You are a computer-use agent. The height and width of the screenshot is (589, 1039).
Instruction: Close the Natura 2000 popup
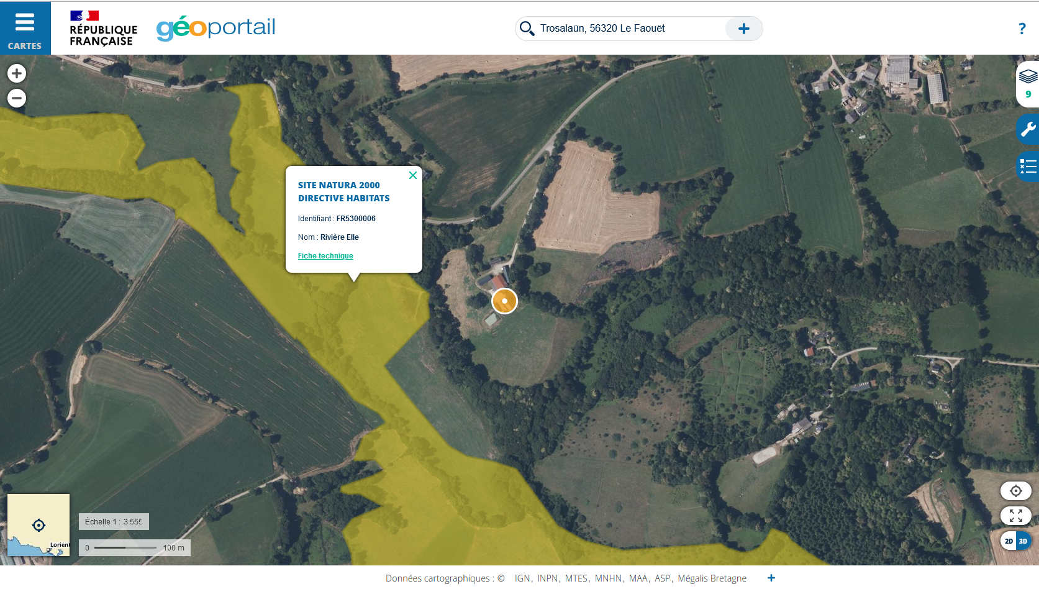click(x=413, y=175)
